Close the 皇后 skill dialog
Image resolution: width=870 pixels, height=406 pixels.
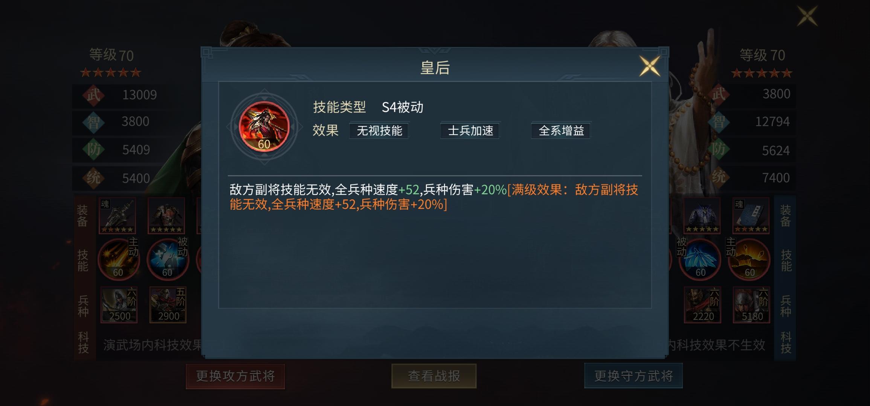(x=650, y=66)
